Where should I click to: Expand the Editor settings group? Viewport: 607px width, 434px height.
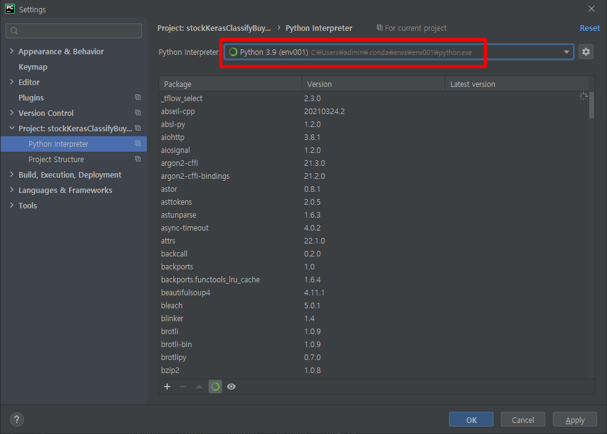12,82
